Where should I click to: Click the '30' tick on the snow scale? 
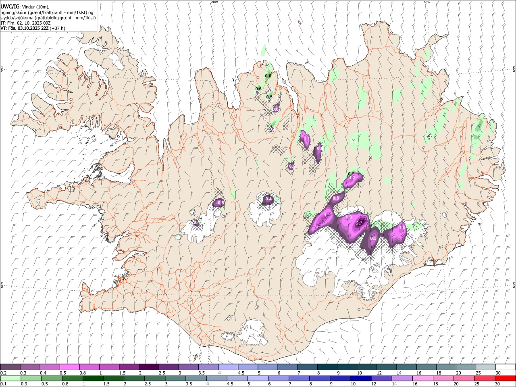[x=498, y=373]
